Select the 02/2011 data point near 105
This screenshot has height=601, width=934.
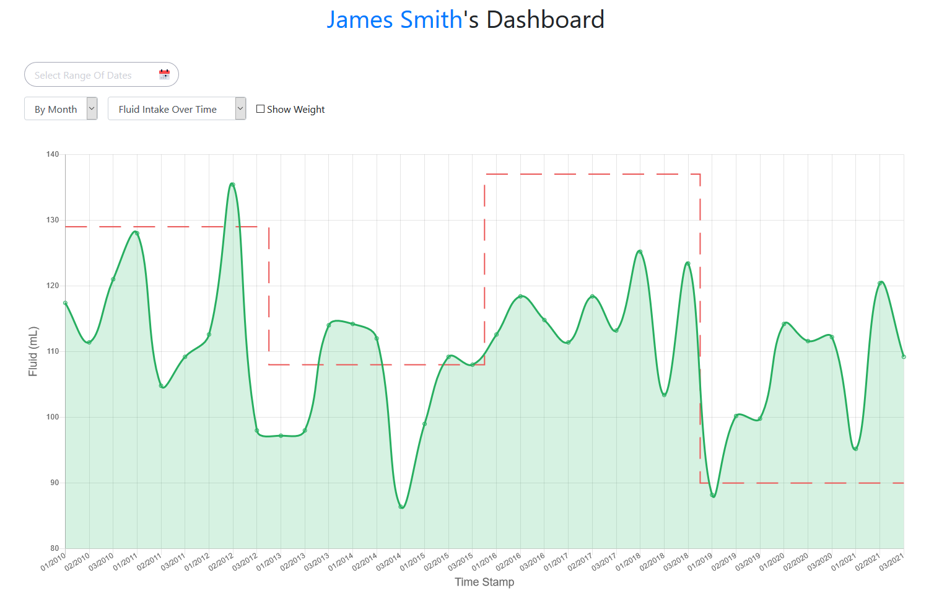coord(161,385)
